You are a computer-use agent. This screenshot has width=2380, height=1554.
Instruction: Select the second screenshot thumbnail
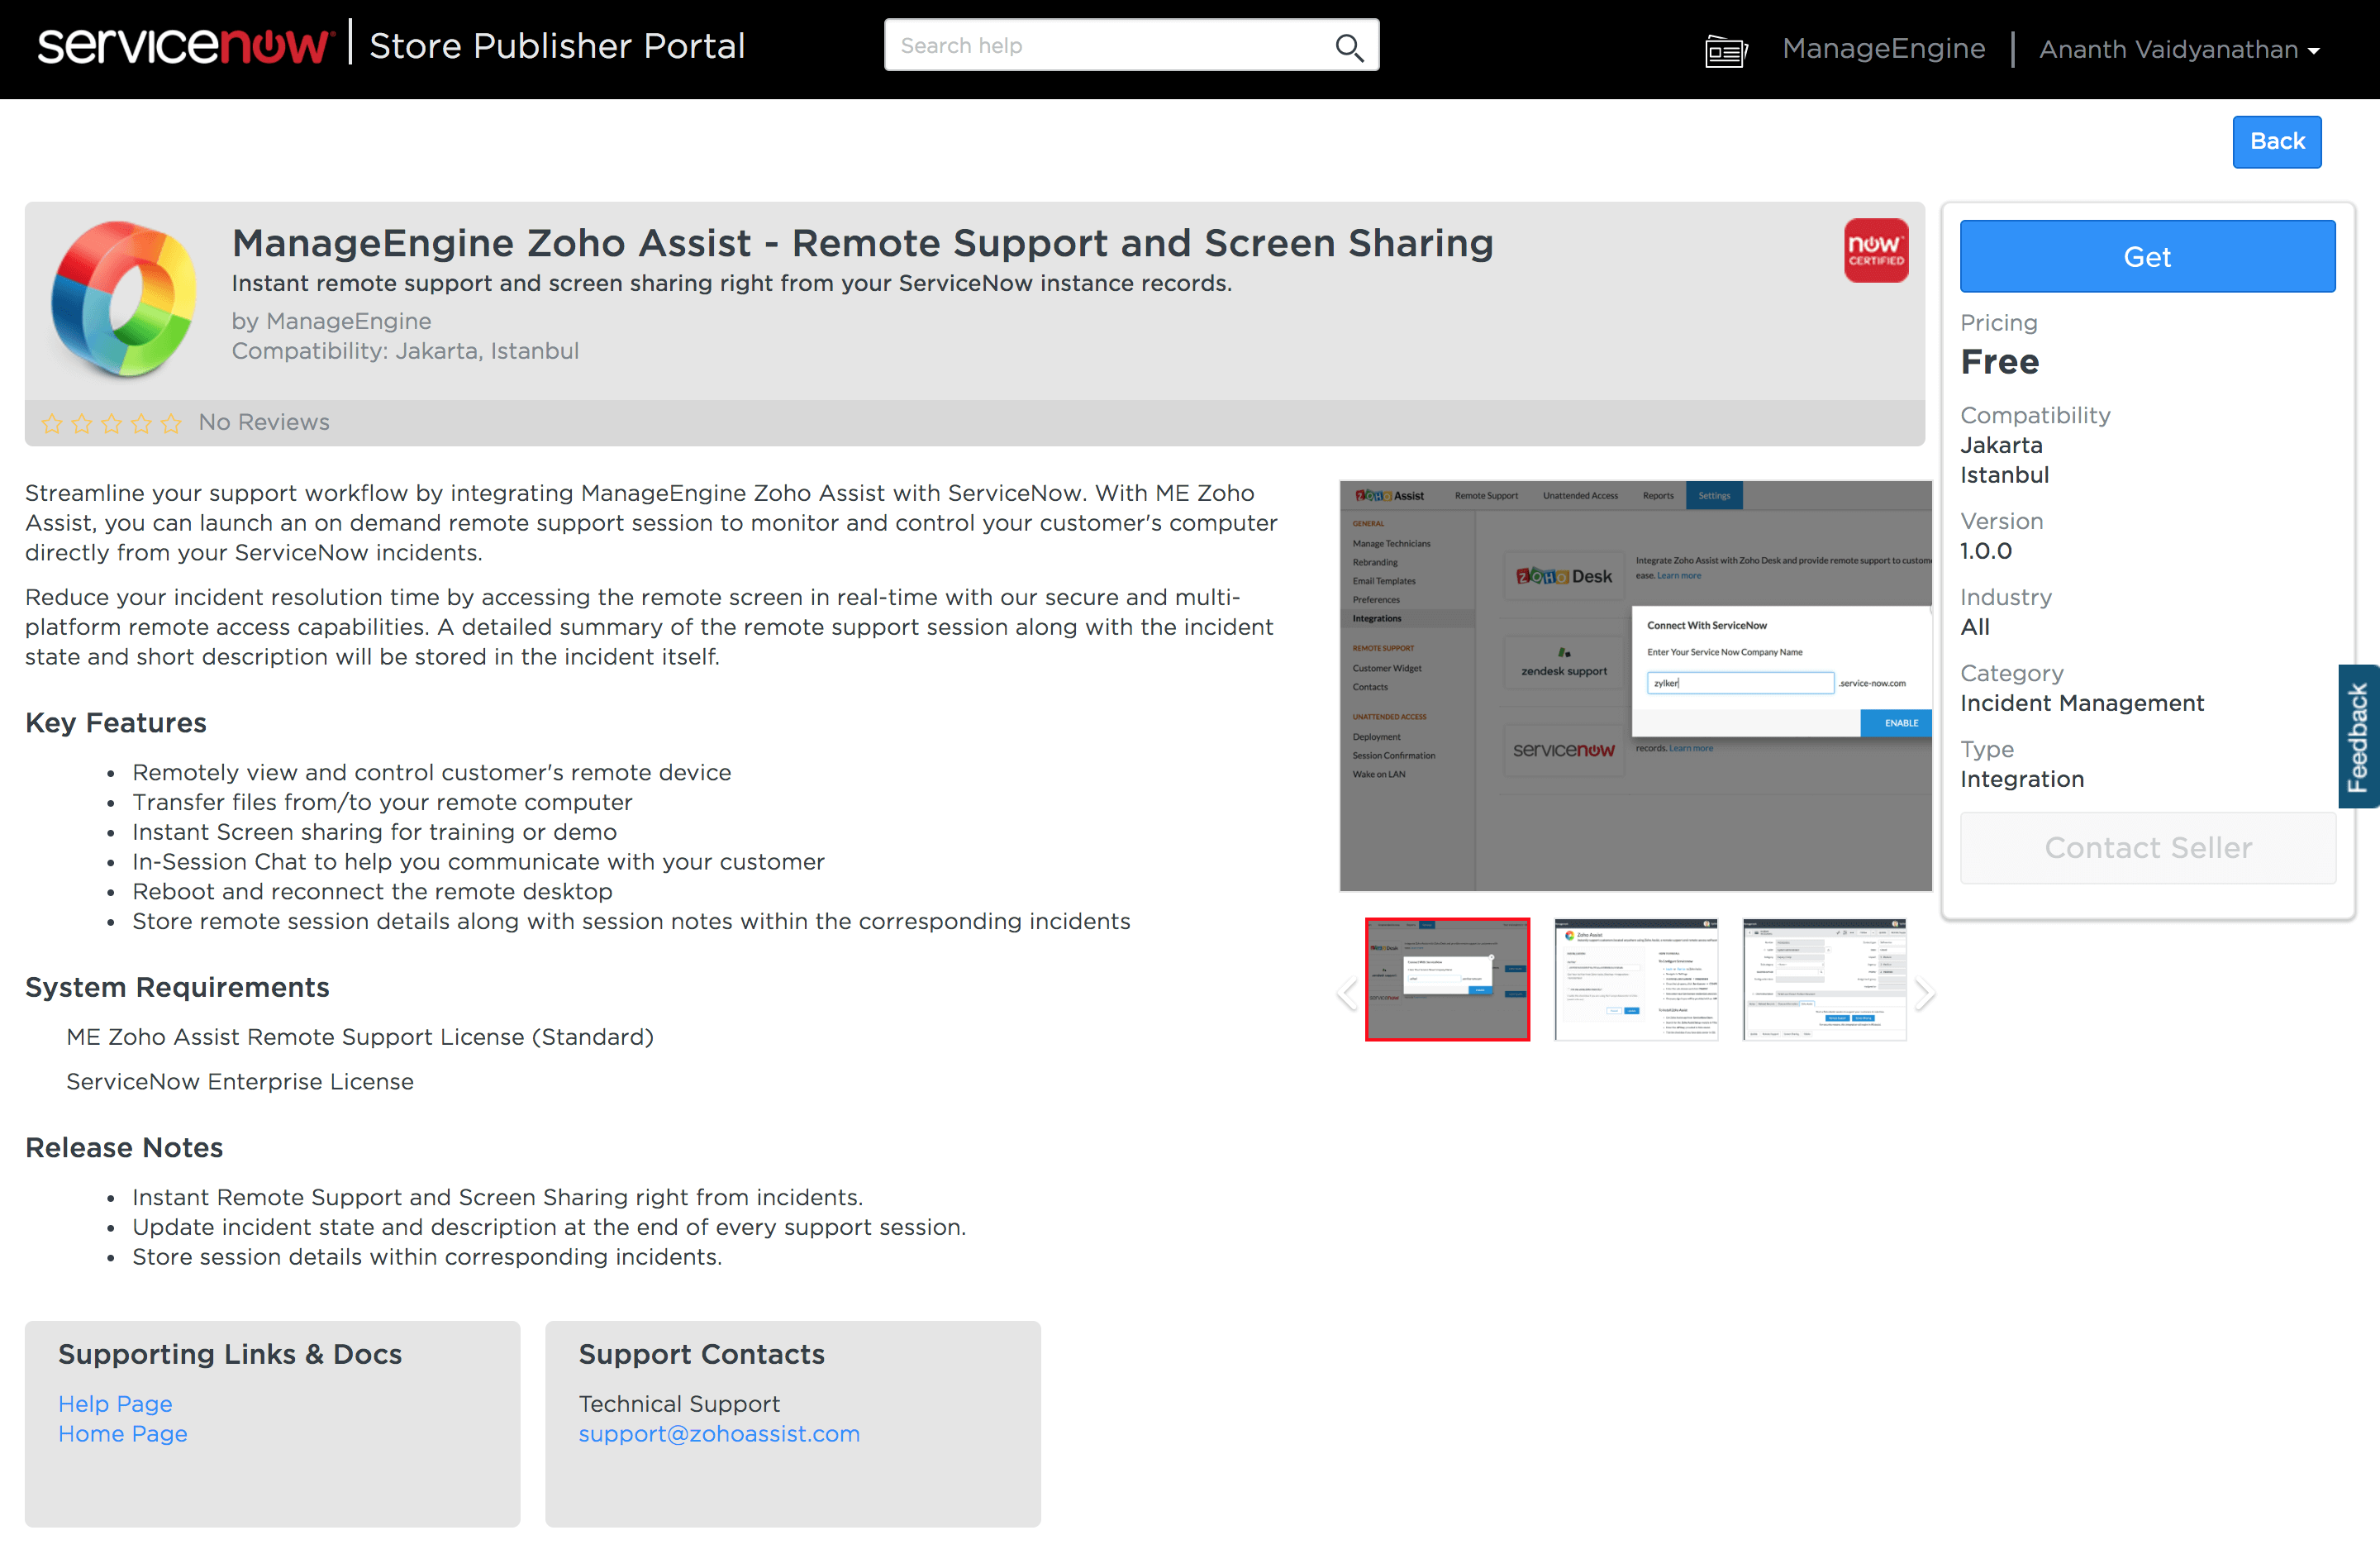[x=1635, y=979]
